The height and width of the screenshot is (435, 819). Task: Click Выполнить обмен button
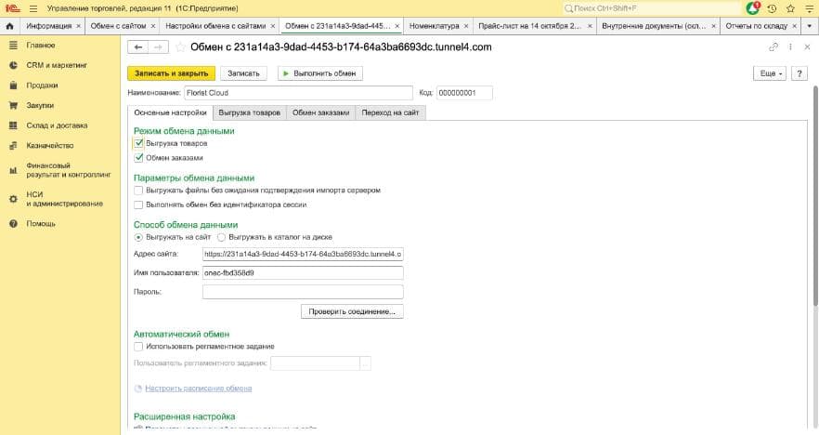click(320, 73)
